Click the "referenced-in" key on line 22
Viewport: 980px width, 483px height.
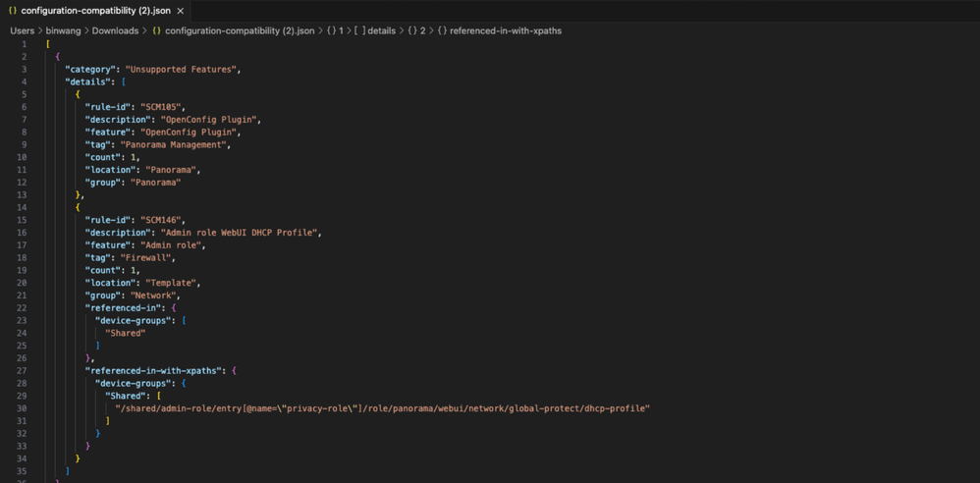pyautogui.click(x=123, y=307)
